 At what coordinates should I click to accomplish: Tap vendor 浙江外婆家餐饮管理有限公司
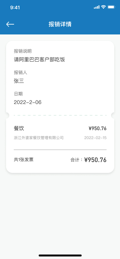click(39, 138)
